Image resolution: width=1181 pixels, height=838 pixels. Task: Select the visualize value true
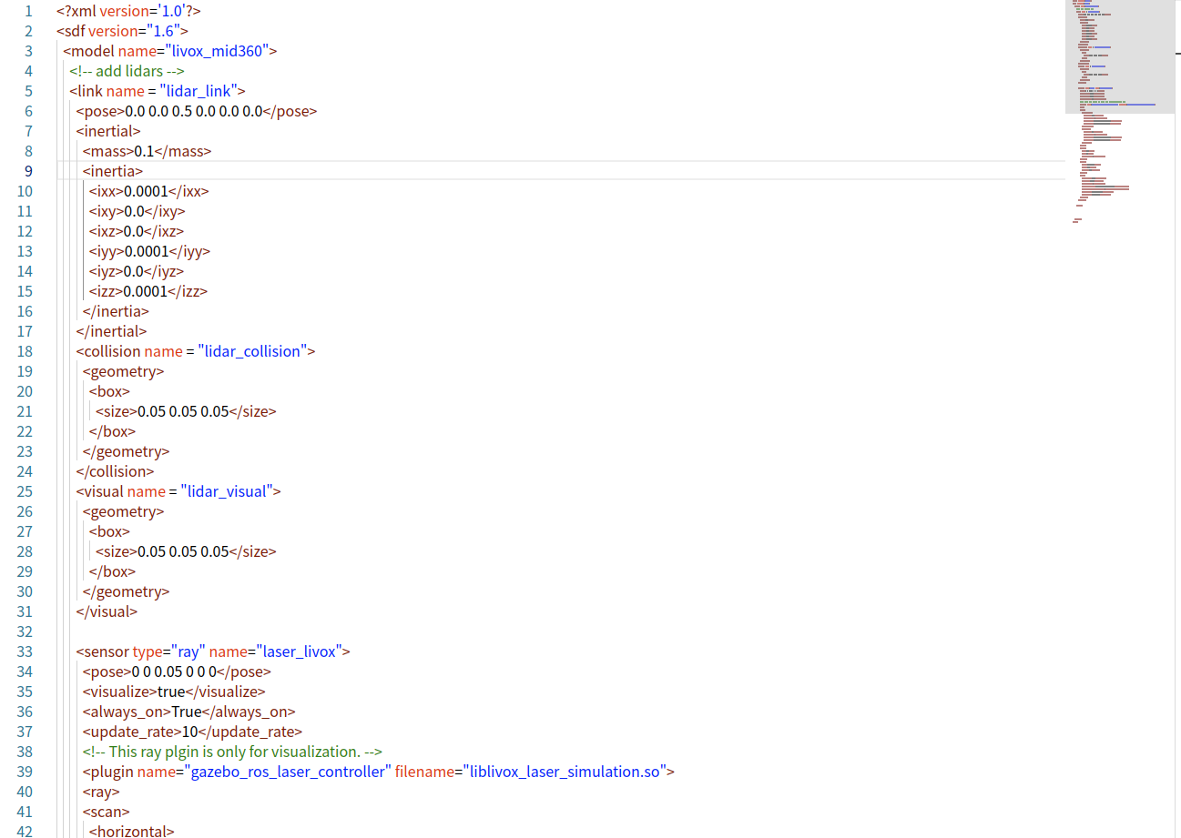(171, 691)
